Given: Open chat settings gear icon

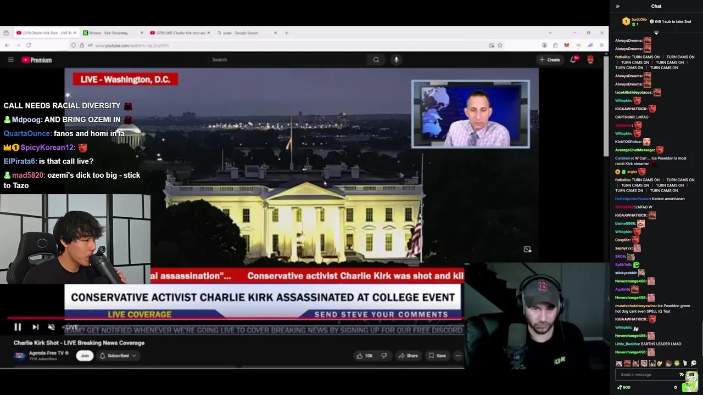Looking at the screenshot, I should pos(676,387).
